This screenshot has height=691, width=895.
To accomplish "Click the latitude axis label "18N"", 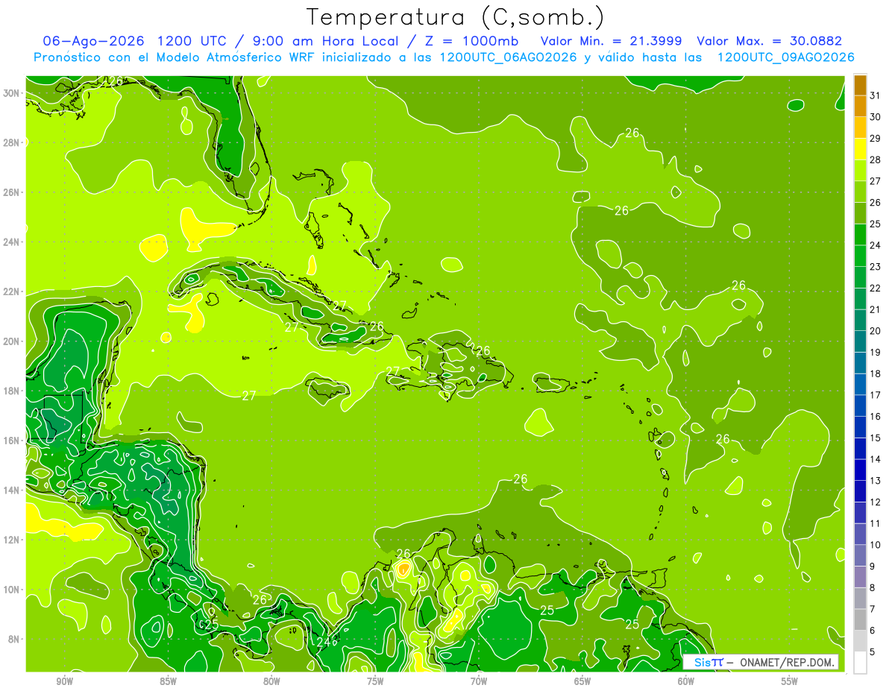I will tap(12, 391).
